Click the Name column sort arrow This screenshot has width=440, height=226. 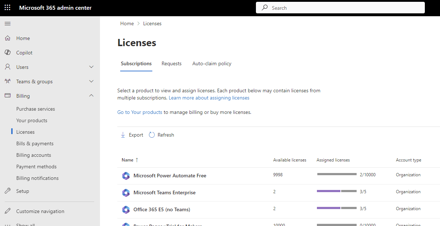point(137,160)
